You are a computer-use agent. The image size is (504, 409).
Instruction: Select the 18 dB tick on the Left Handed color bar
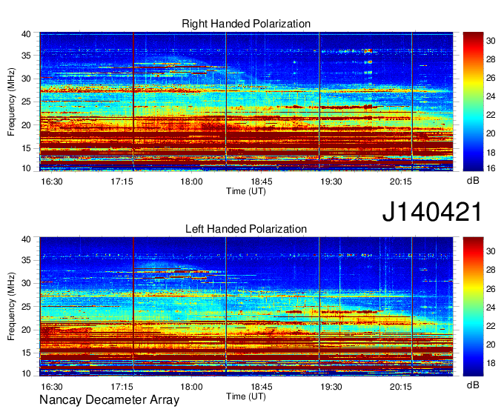[x=491, y=363]
